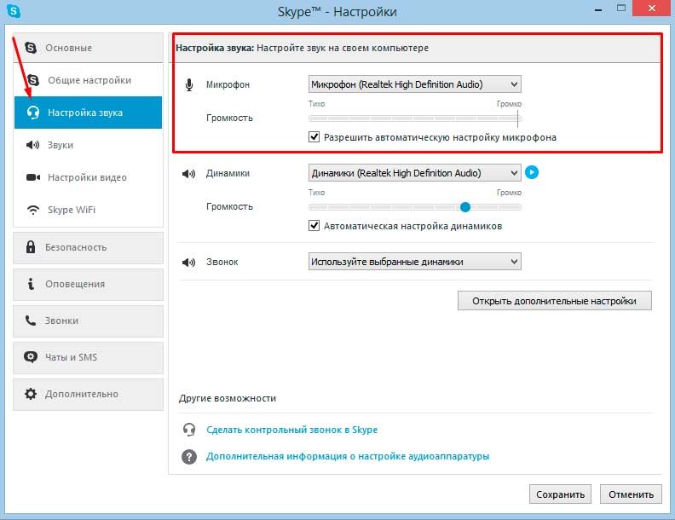Viewport: 675px width, 520px height.
Task: Click the microphone Громкость slider track
Action: click(414, 118)
